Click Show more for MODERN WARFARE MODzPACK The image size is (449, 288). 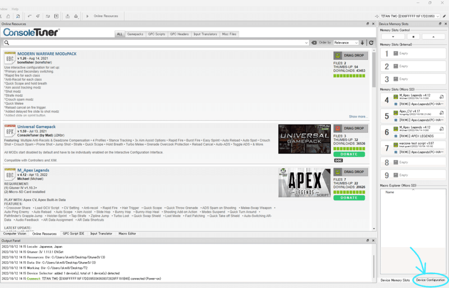tap(358, 117)
